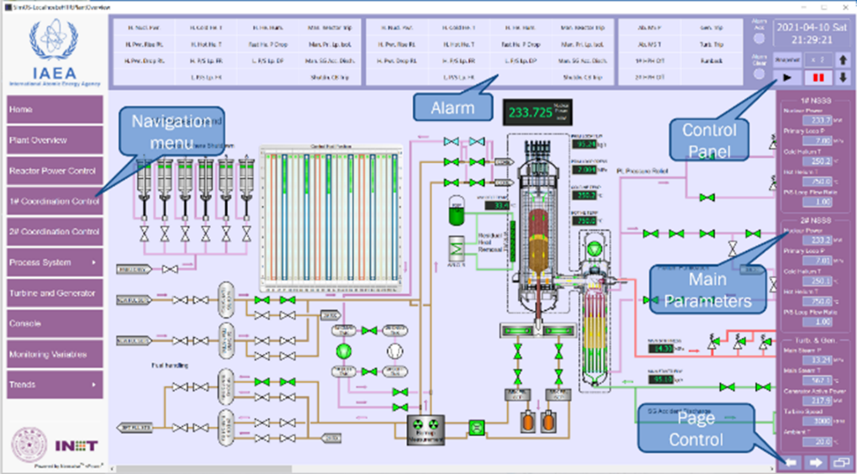Viewport: 857px width, 474px height.
Task: Click the speed up arrow icon
Action: pyautogui.click(x=844, y=60)
